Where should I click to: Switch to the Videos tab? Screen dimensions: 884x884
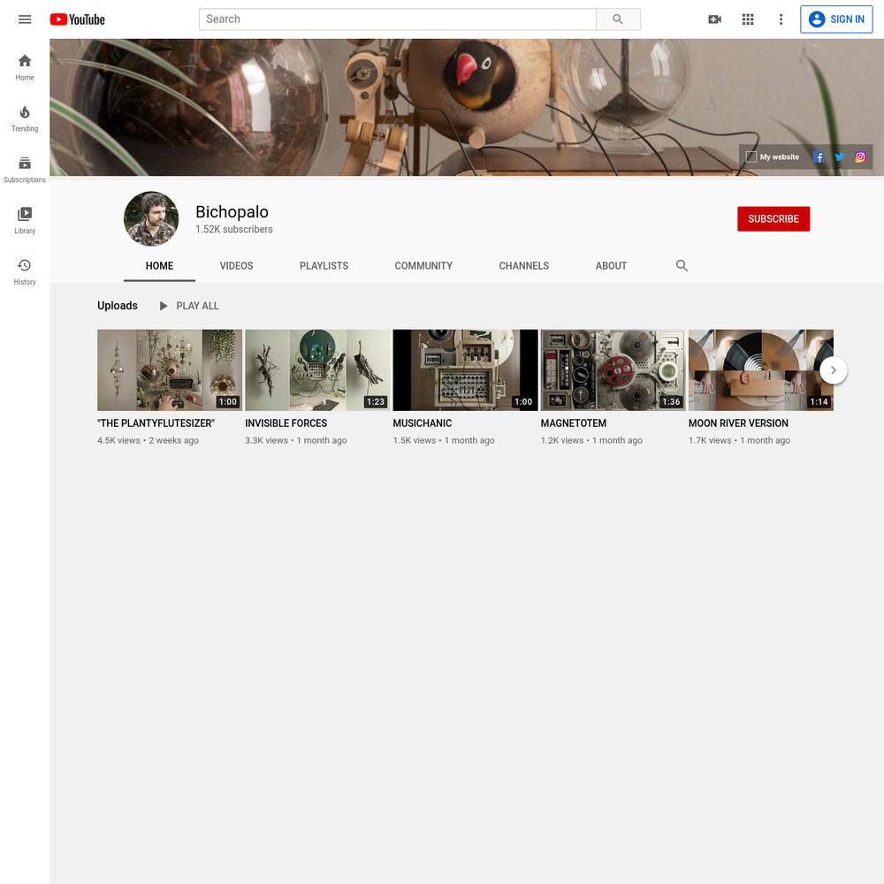click(236, 265)
